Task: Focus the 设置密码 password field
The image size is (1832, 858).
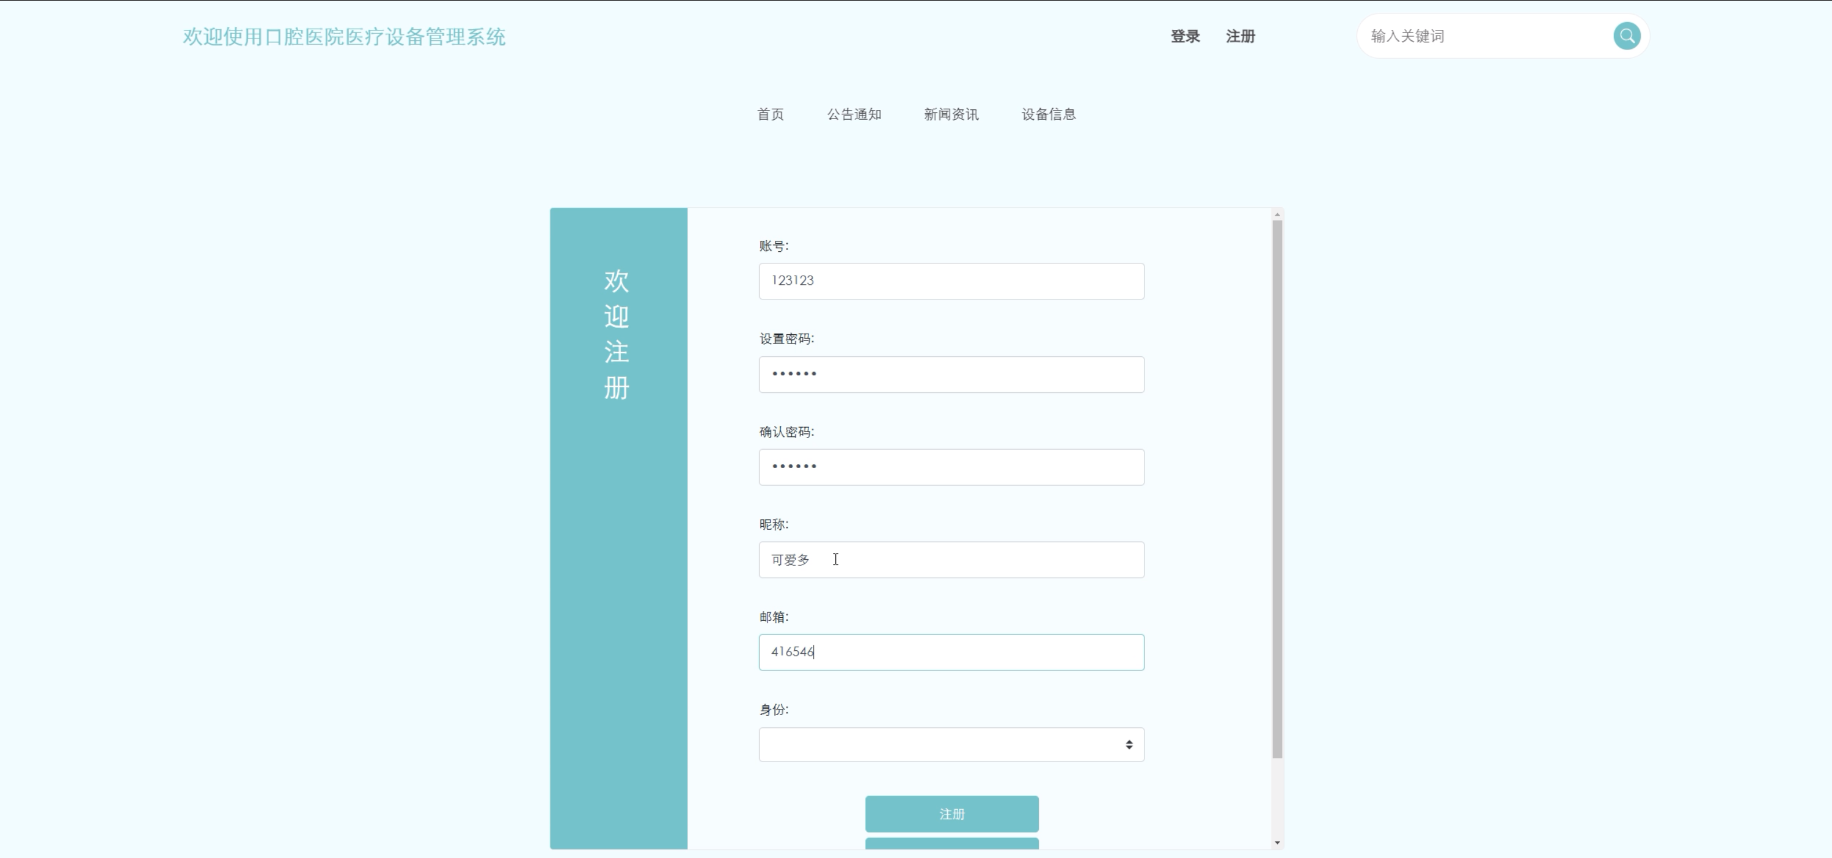Action: 951,374
